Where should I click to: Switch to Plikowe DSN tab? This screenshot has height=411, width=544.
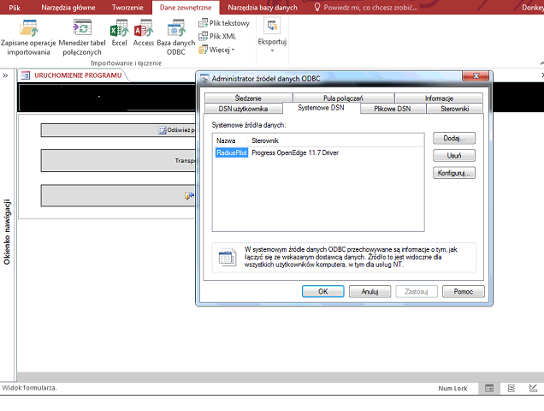pos(393,109)
